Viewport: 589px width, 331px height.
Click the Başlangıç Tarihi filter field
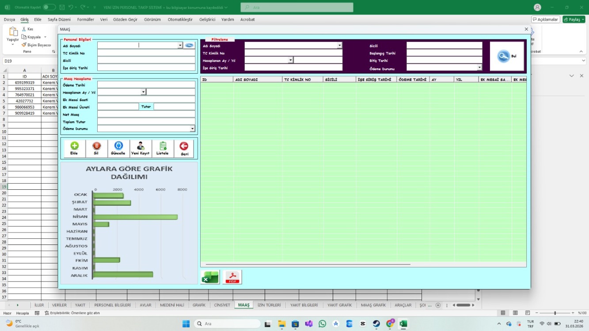pos(445,53)
